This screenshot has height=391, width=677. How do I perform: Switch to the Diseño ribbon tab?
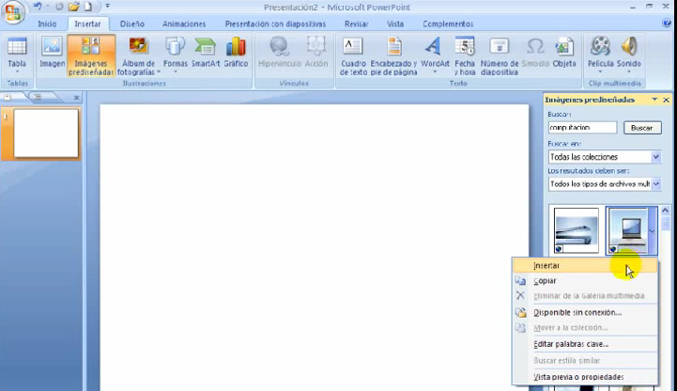131,23
